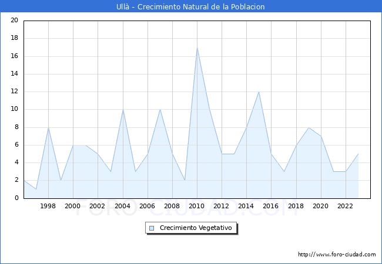Click the 2009 low point at value 2
The width and height of the screenshot is (382, 264).
[185, 180]
